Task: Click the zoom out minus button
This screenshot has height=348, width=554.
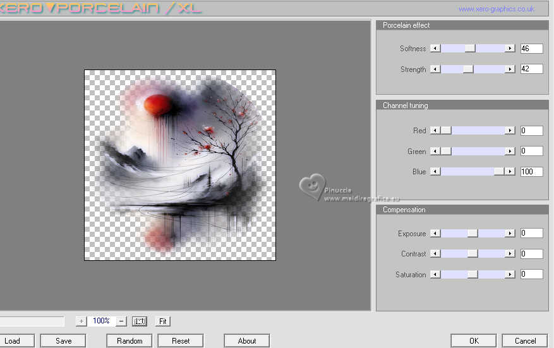Action: 121,321
